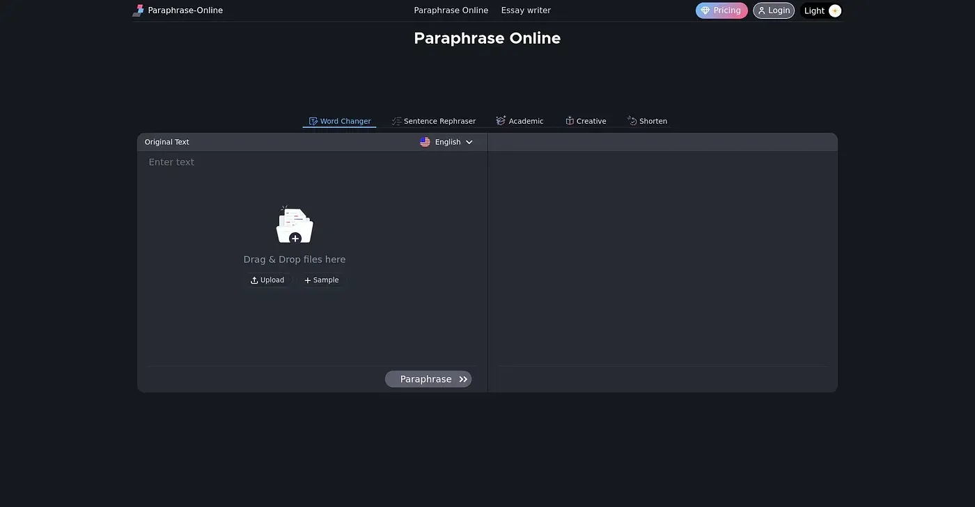This screenshot has width=975, height=507.
Task: Open the Paraphrase Online nav link
Action: point(451,10)
